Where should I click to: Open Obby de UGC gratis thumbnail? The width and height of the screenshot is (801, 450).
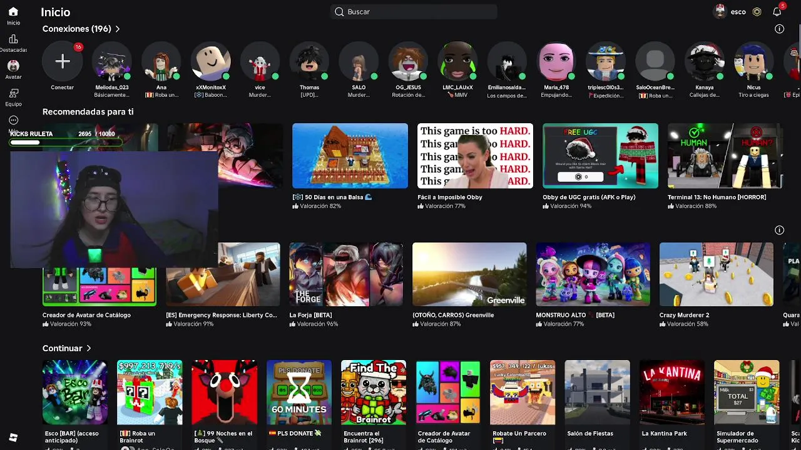pos(600,156)
